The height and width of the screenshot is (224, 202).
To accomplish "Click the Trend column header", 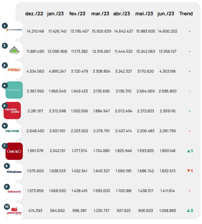I will (186, 14).
